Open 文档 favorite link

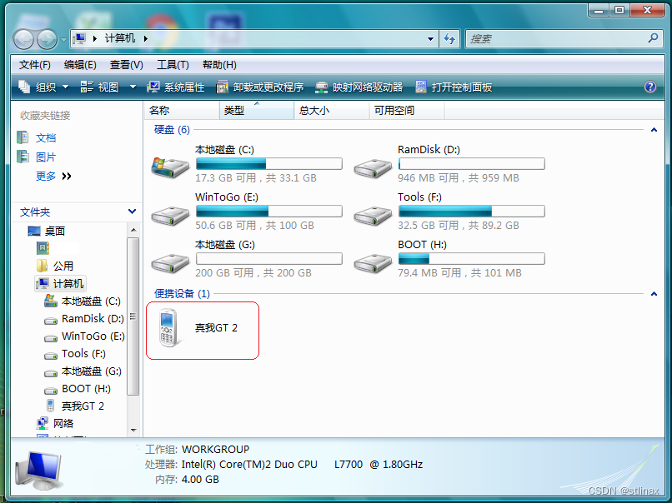46,138
